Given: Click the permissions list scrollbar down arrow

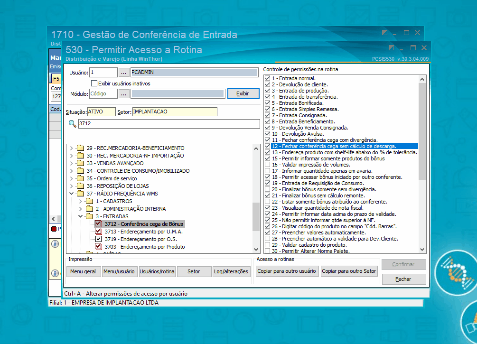Looking at the screenshot, I should tap(422, 250).
